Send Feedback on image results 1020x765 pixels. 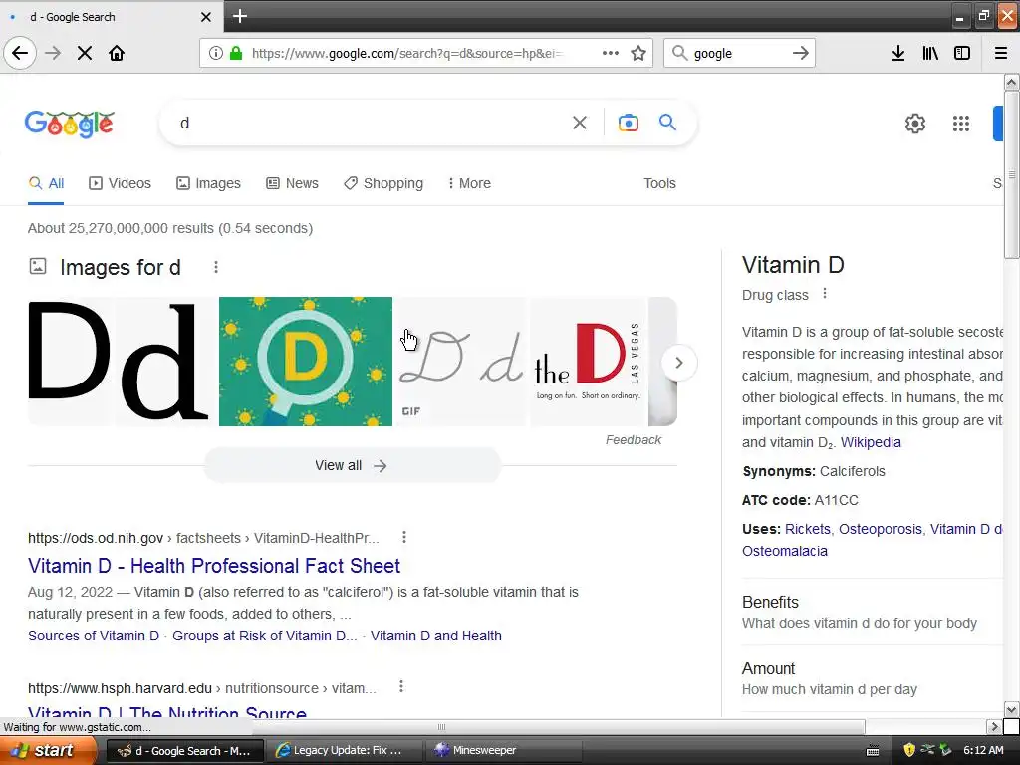(x=633, y=440)
